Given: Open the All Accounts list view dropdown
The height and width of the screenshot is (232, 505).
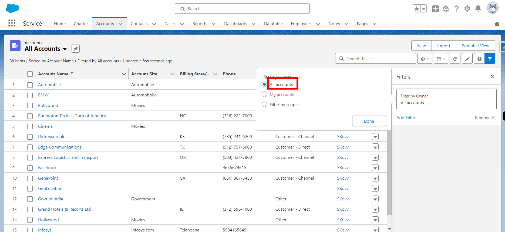Looking at the screenshot, I should (65, 49).
